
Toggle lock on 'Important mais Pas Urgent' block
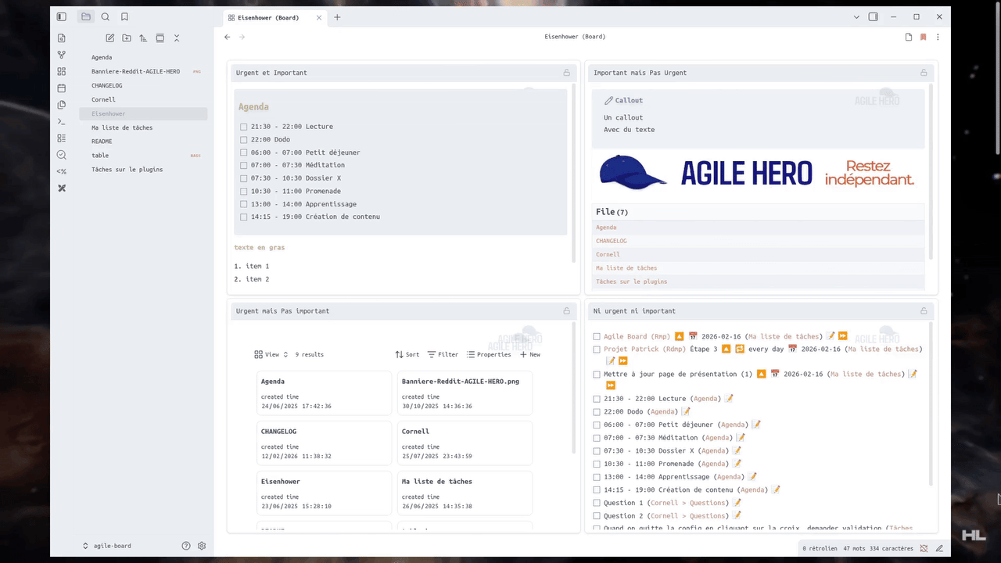pyautogui.click(x=924, y=73)
